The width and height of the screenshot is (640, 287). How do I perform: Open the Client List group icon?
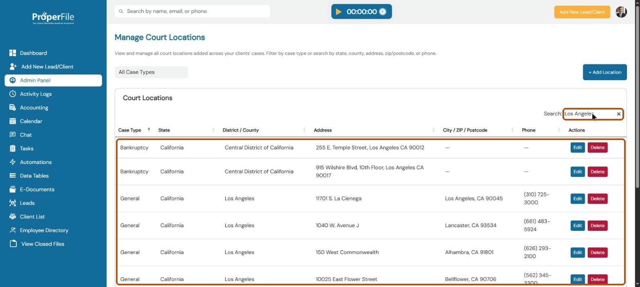13,217
